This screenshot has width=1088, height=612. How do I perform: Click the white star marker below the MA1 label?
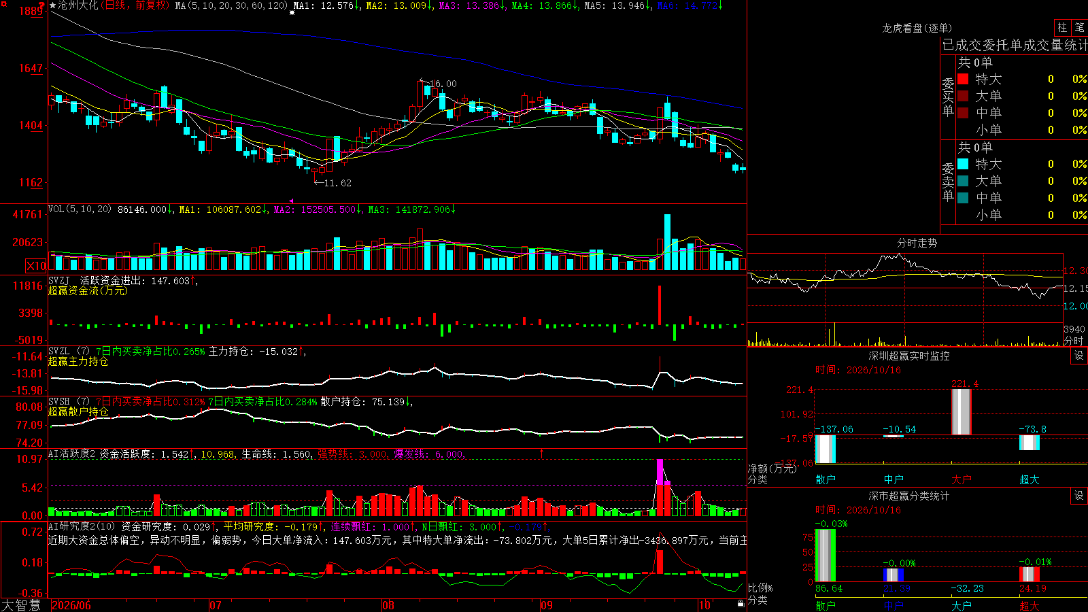point(292,13)
